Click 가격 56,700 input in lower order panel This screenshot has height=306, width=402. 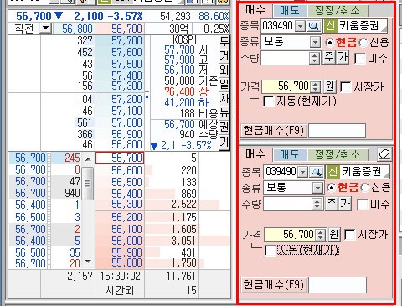[290, 235]
